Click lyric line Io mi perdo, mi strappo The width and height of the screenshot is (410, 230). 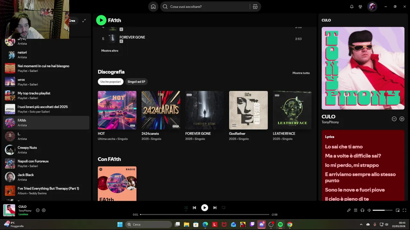pos(352,165)
